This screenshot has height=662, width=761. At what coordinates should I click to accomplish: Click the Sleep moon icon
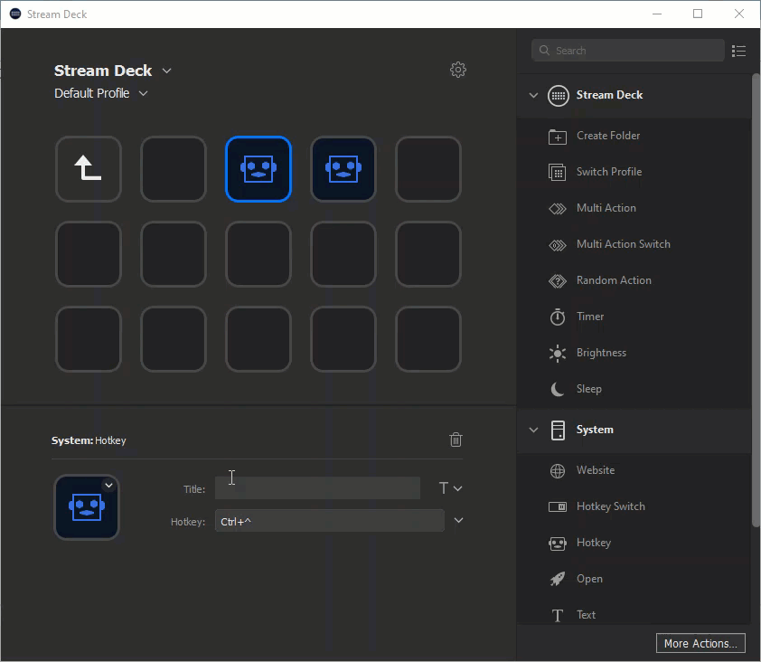click(x=557, y=389)
